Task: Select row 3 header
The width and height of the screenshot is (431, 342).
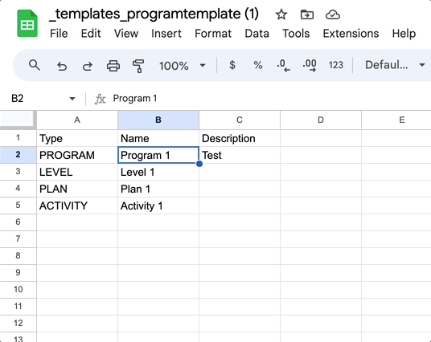Action: click(18, 172)
